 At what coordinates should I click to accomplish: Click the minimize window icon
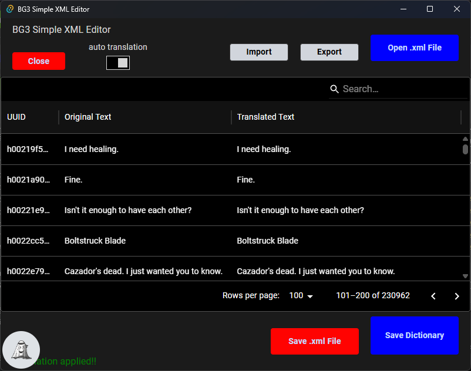click(x=403, y=9)
